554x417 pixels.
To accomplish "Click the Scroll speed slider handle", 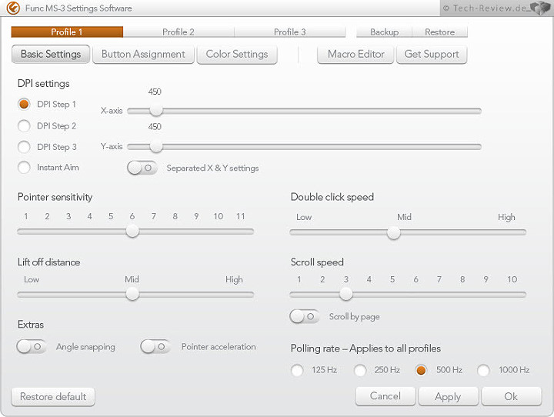I will coord(346,294).
